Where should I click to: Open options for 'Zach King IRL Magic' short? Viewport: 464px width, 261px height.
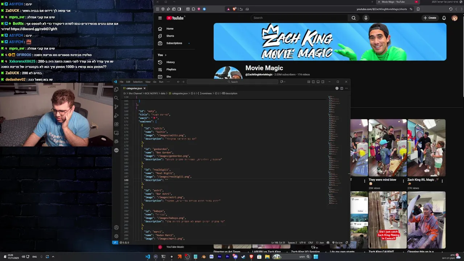442,181
